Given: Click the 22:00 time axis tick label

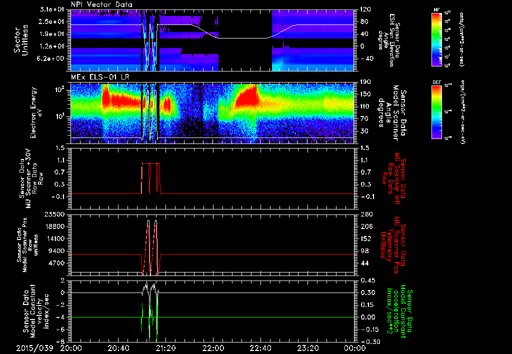Looking at the screenshot, I should [213, 348].
